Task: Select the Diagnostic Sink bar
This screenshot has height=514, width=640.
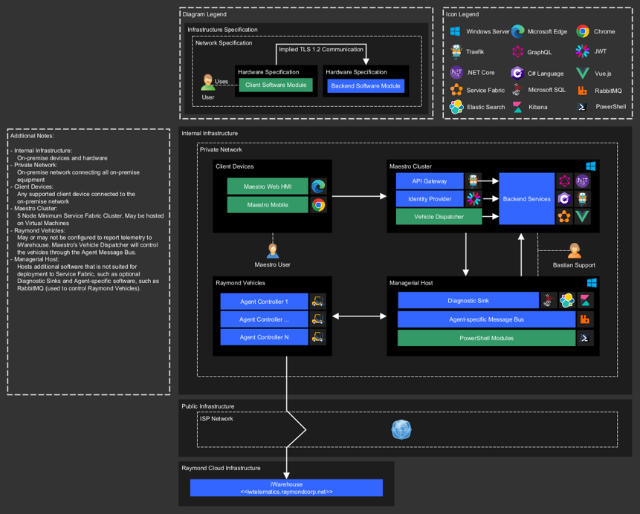Action: (468, 300)
